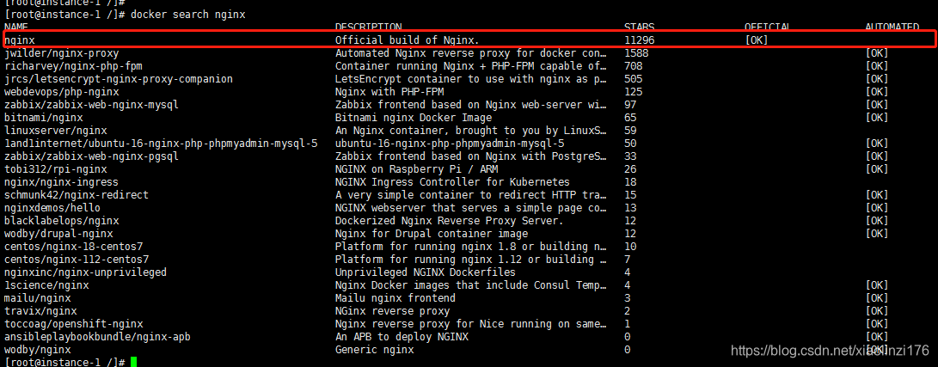
Task: Click the official '[OK]' marker for nginx
Action: coord(757,40)
